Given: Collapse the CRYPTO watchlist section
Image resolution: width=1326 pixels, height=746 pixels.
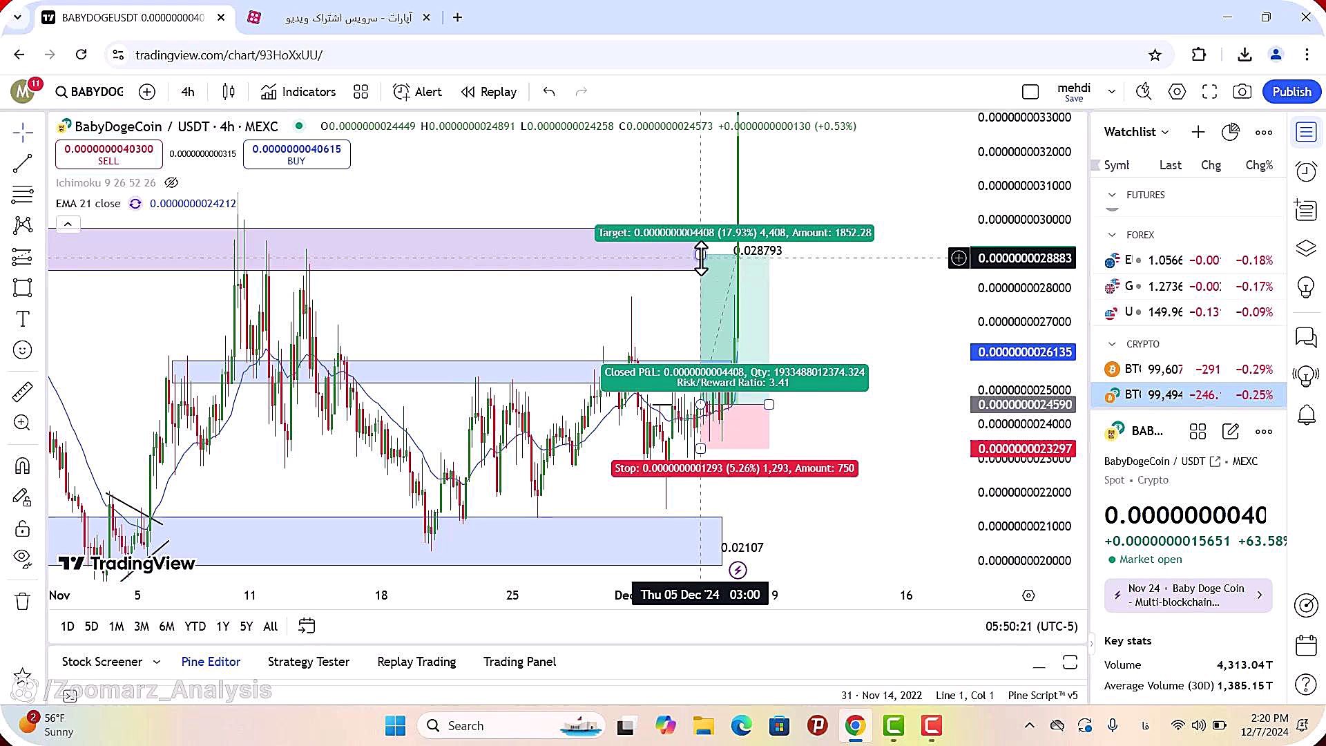Looking at the screenshot, I should point(1112,344).
